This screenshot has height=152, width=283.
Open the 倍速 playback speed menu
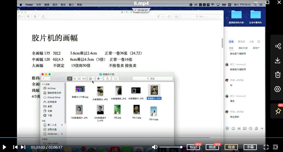click(x=212, y=147)
